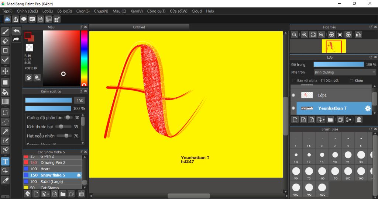The width and height of the screenshot is (378, 199).
Task: Open the Help menu
Action: (x=210, y=11)
